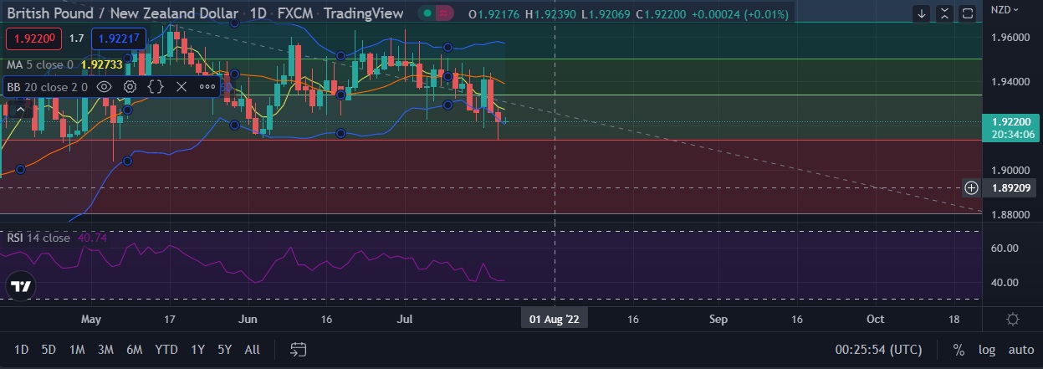
Task: Set time range to 6M
Action: pyautogui.click(x=134, y=349)
